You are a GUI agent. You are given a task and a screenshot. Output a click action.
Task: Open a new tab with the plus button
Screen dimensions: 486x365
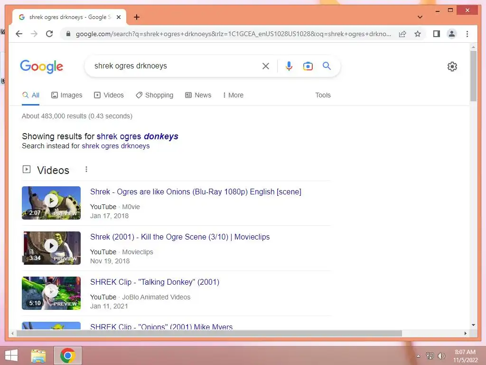coord(137,17)
